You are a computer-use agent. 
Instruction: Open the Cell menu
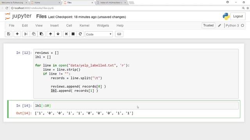[x=69, y=25]
